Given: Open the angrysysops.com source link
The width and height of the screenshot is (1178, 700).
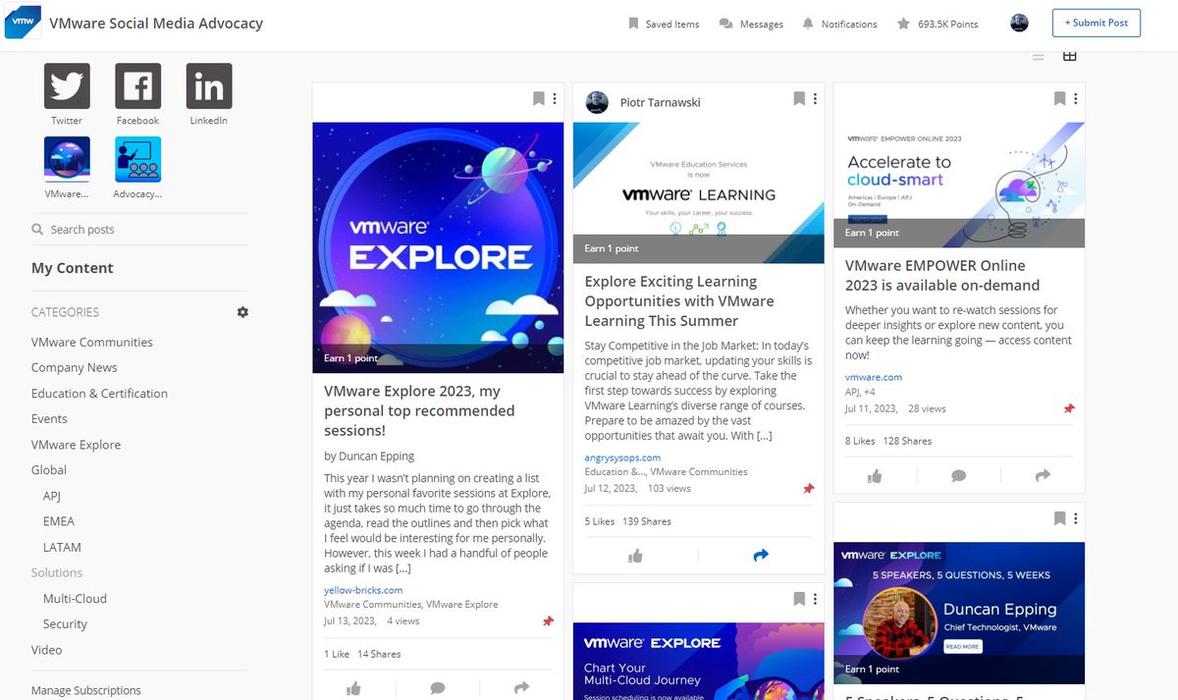Looking at the screenshot, I should point(622,458).
